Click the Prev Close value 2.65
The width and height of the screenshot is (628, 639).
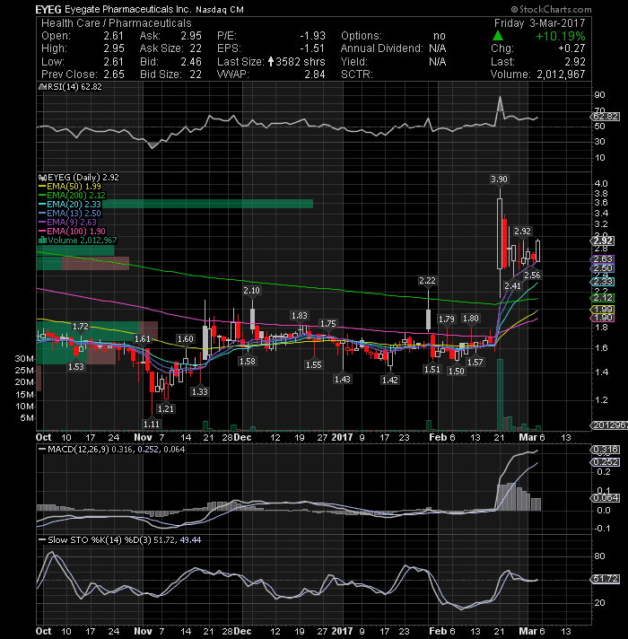[x=114, y=74]
